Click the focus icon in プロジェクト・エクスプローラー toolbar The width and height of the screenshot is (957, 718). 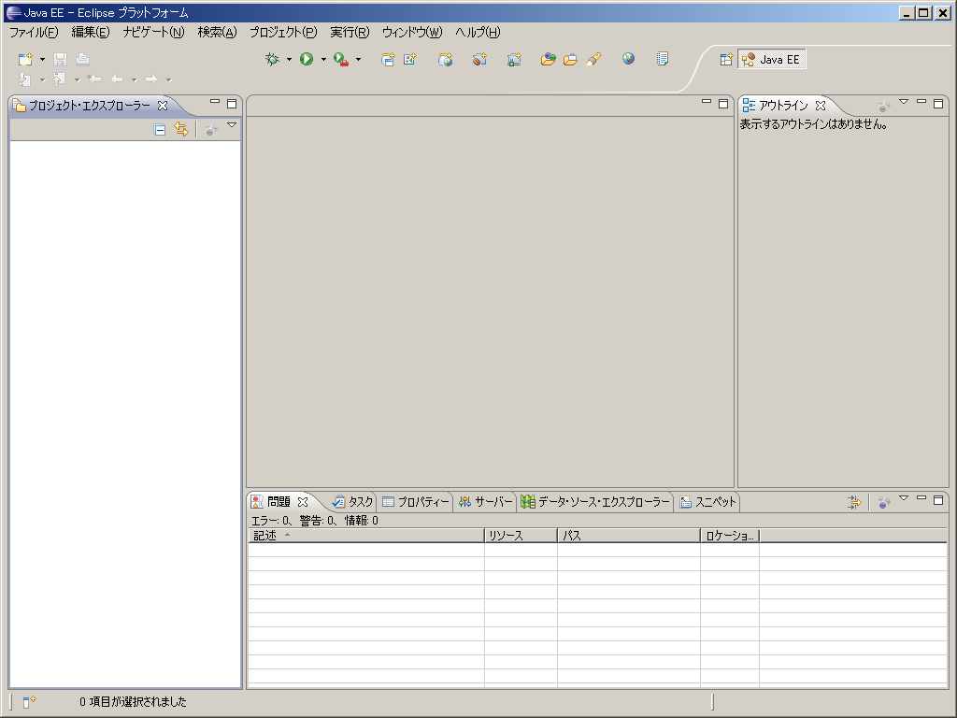pyautogui.click(x=210, y=129)
